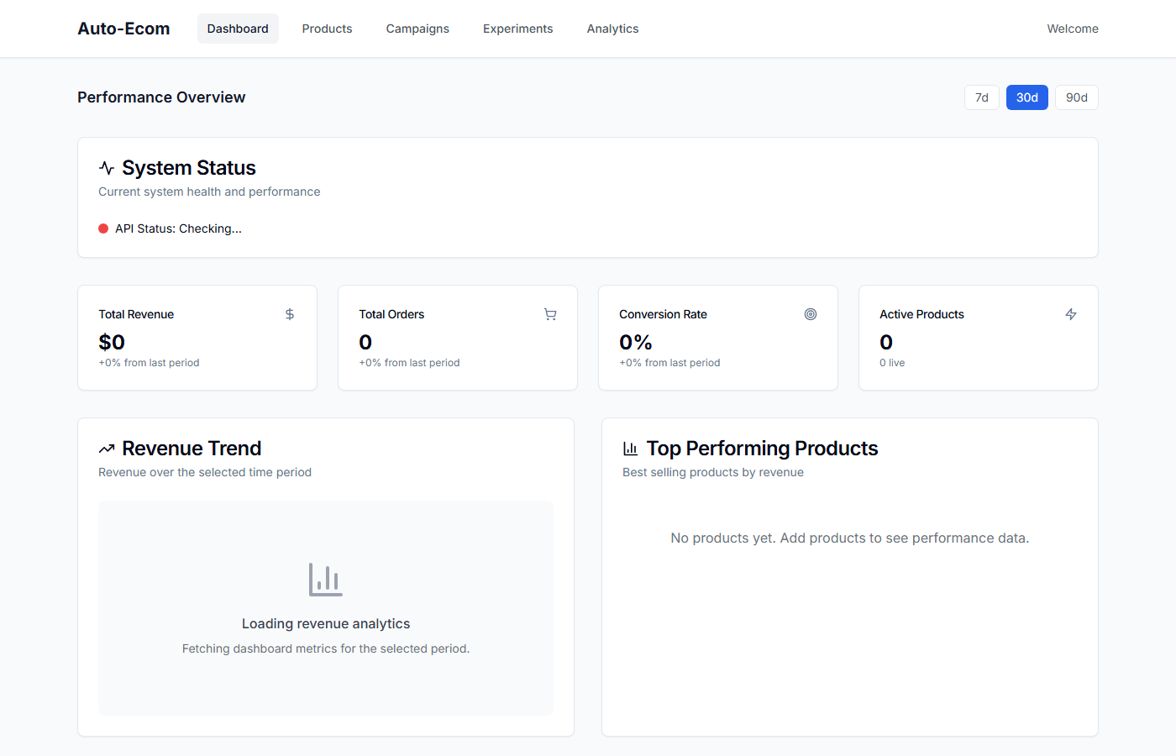Click the shopping cart icon on Total Orders card

[550, 313]
